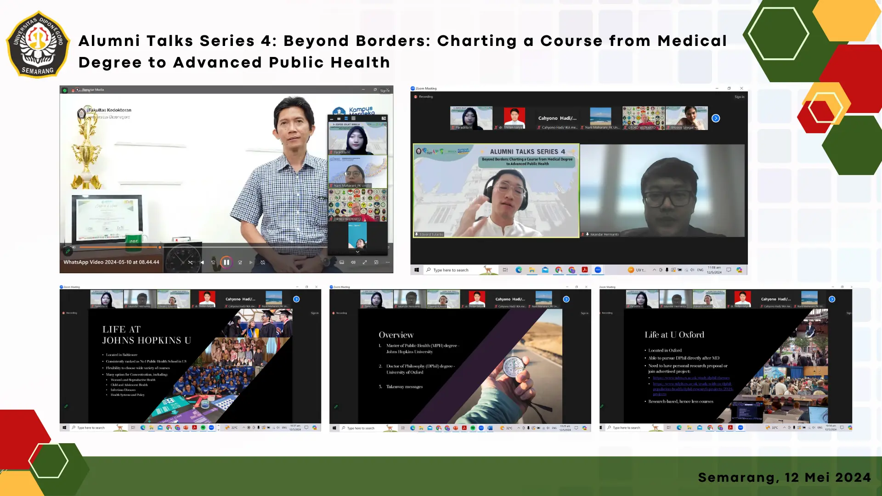882x496 pixels.
Task: Click search box in Overview window taskbar
Action: click(x=367, y=428)
